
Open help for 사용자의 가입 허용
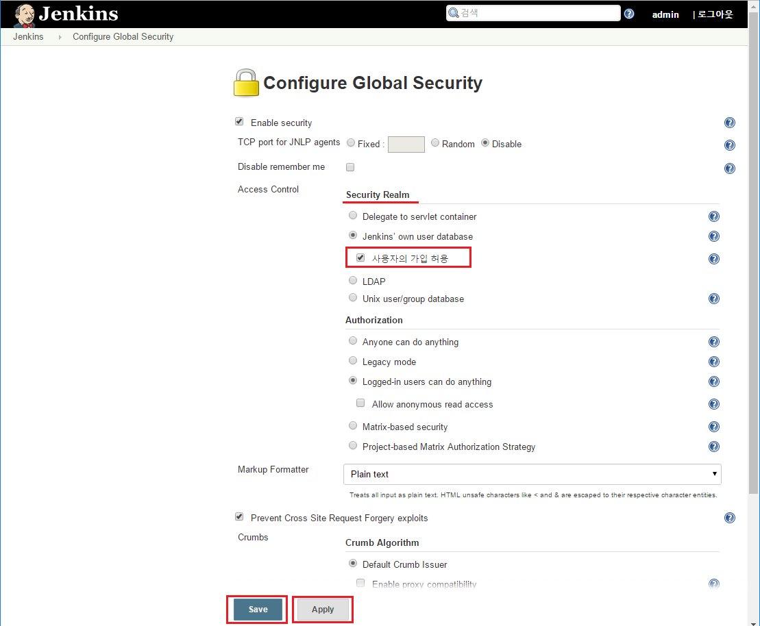713,259
